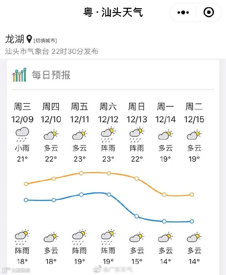Click the blue low-temperature point for 周日
This screenshot has width=226, height=275.
coord(137,216)
